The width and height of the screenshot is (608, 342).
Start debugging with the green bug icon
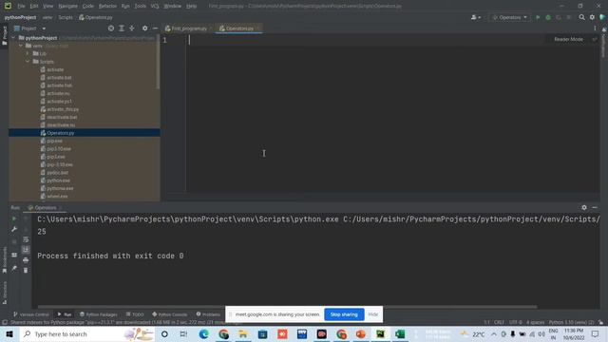(548, 17)
